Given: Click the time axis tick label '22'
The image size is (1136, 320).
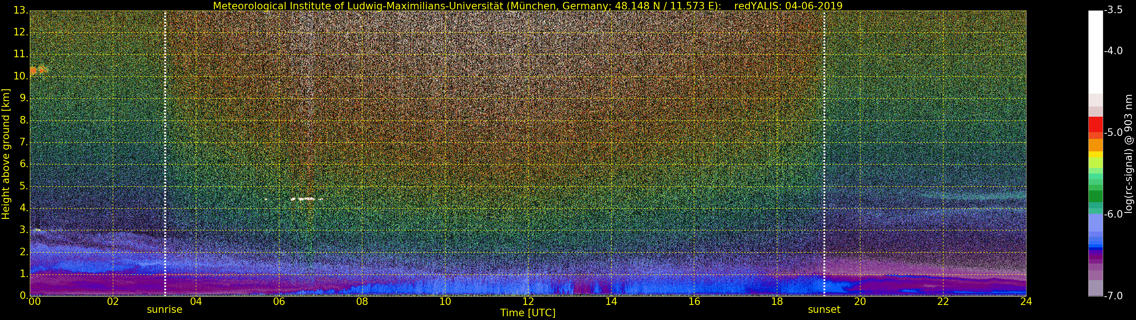Looking at the screenshot, I should coord(943,302).
